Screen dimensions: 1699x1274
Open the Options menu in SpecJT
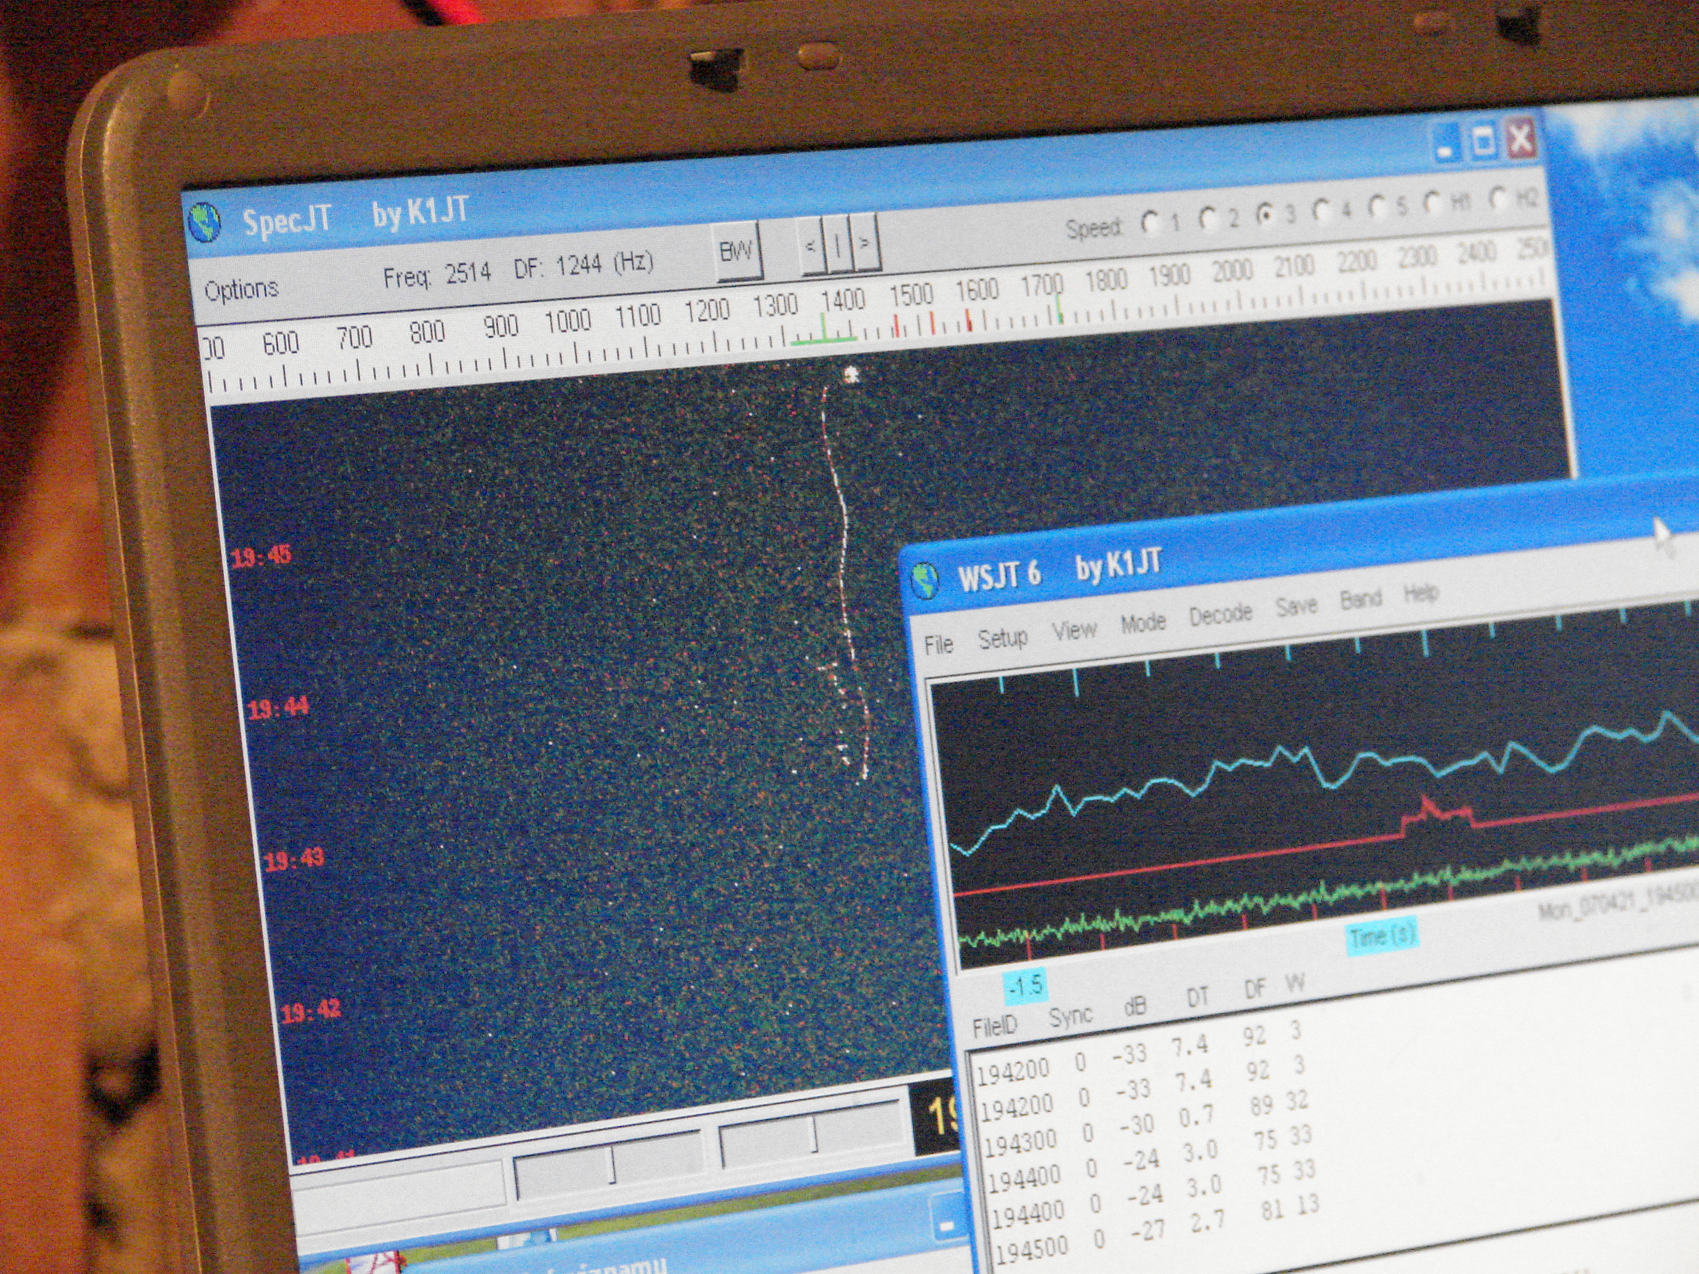241,290
